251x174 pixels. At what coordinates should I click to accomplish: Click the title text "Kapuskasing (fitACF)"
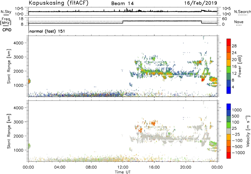coord(58,3)
